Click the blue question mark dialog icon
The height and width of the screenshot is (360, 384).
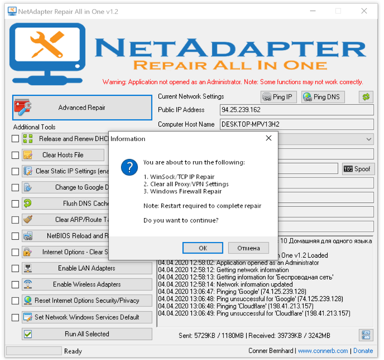[x=129, y=167]
